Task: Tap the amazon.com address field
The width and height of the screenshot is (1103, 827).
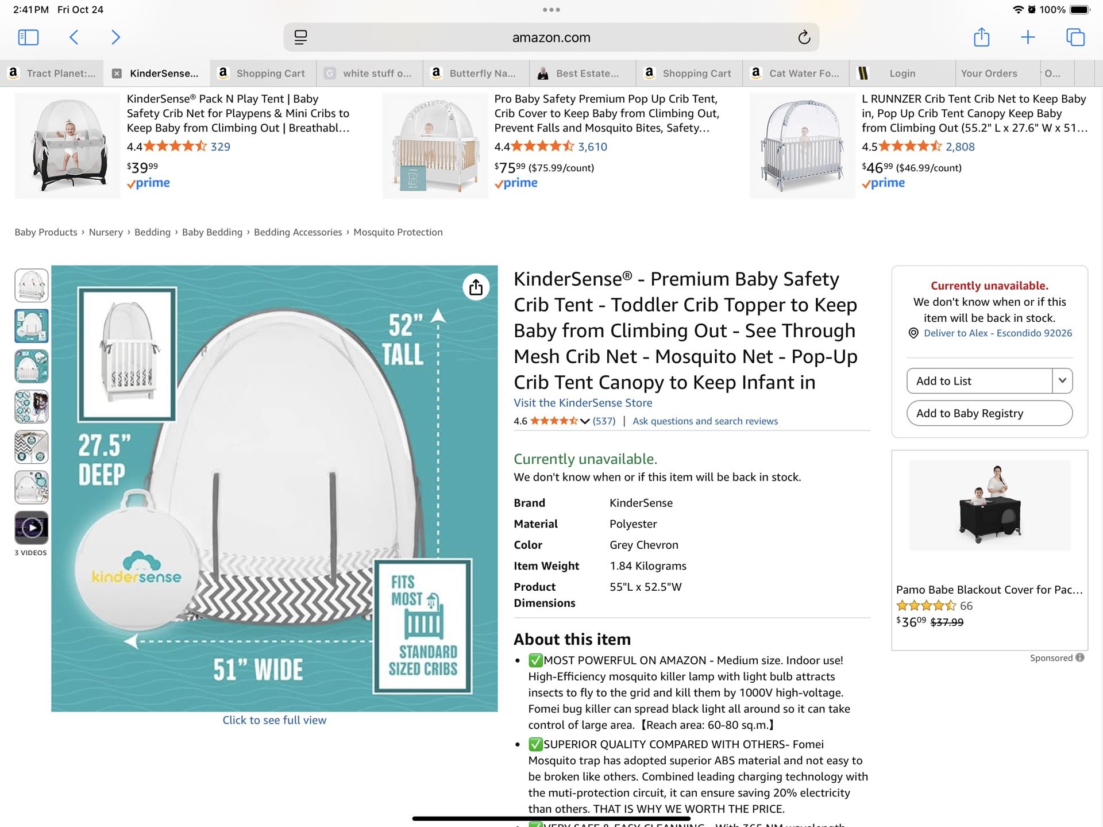Action: coord(550,37)
